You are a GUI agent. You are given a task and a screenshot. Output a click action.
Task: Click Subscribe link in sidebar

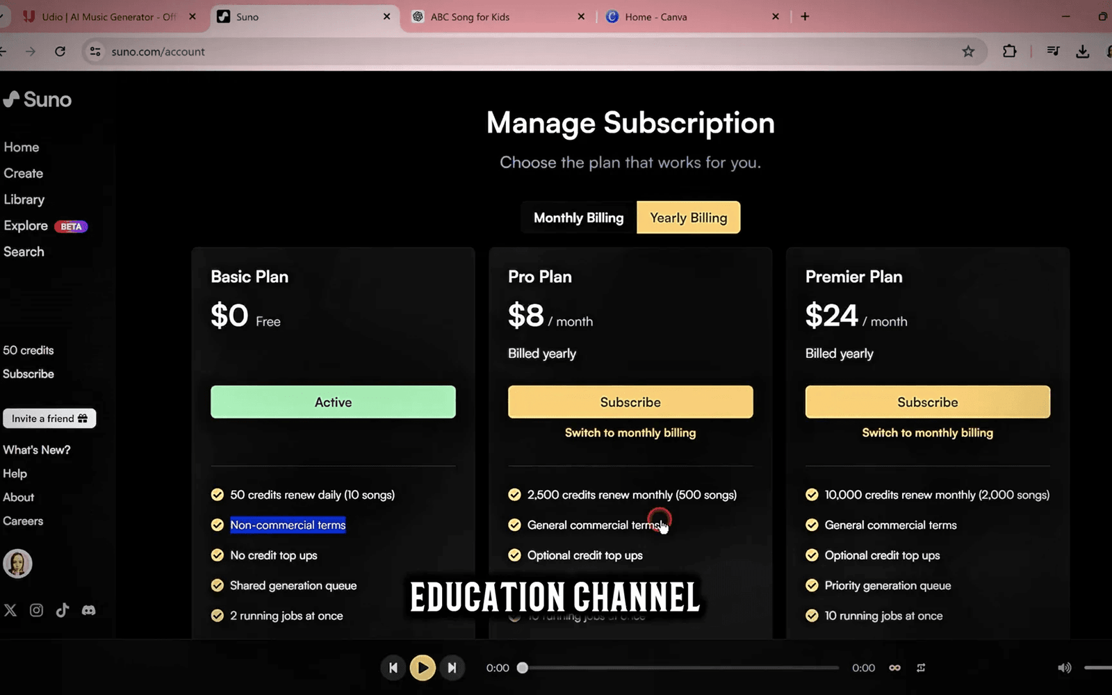click(x=28, y=374)
